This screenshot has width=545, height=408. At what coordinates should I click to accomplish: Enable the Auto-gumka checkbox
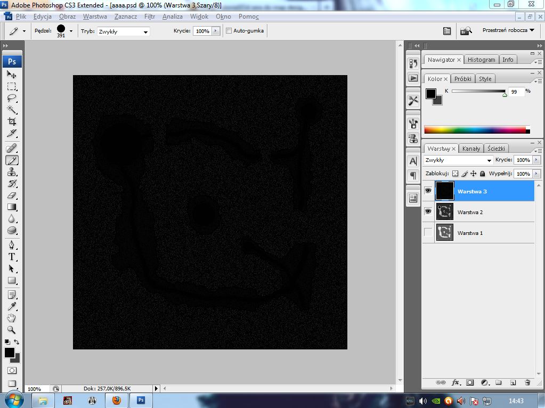[229, 30]
